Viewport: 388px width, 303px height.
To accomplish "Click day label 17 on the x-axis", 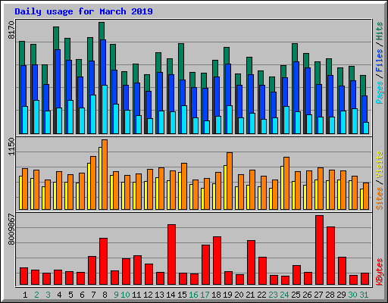I will click(x=205, y=295).
